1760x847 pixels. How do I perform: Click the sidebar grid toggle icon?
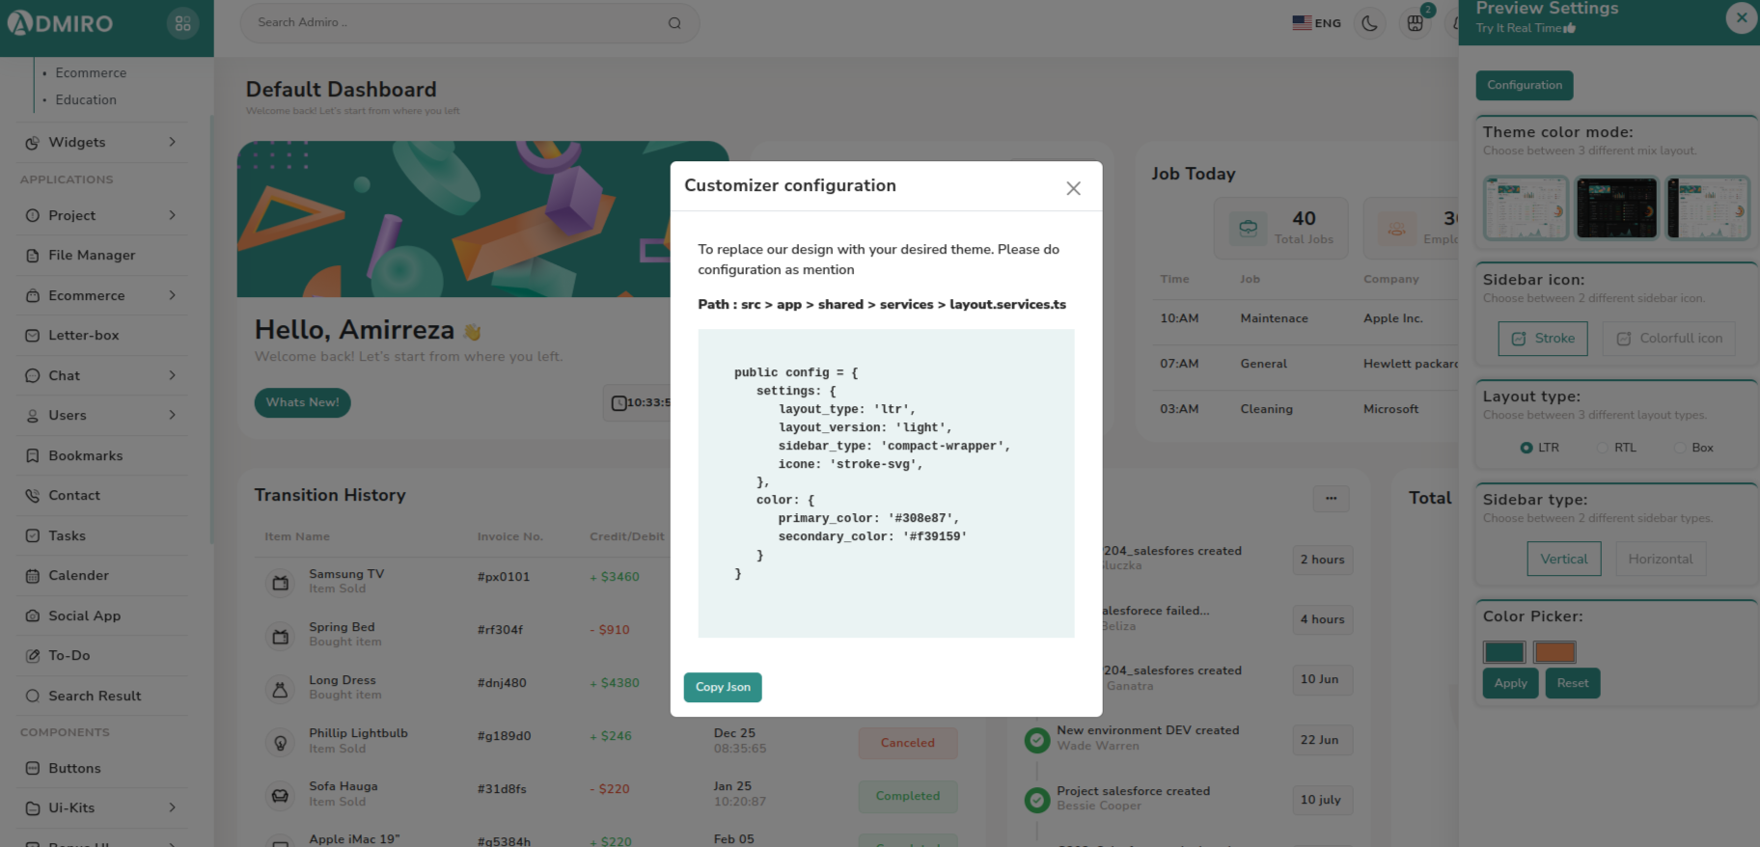pos(182,23)
